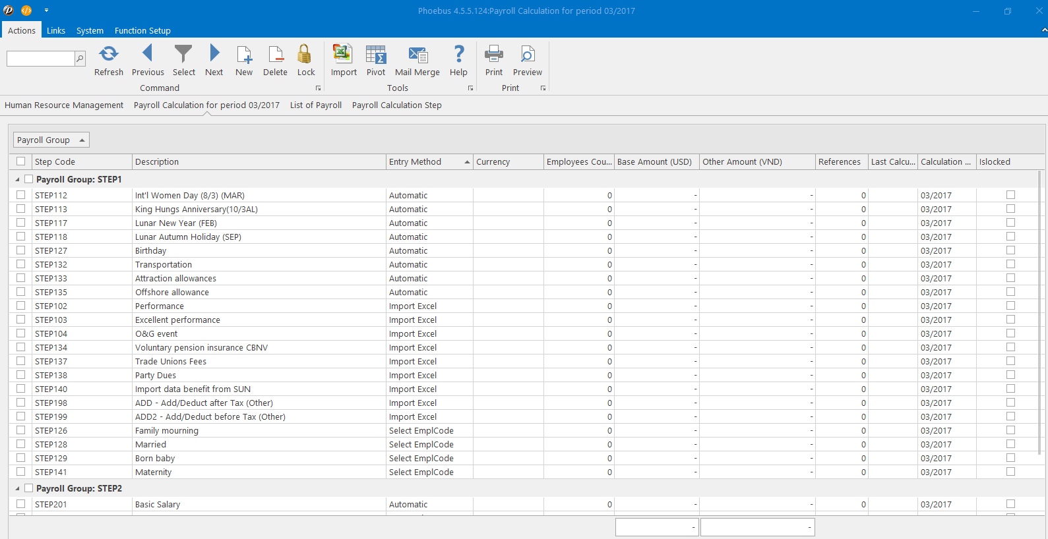Open Tools group dialog launcher
The image size is (1048, 539).
coord(471,88)
